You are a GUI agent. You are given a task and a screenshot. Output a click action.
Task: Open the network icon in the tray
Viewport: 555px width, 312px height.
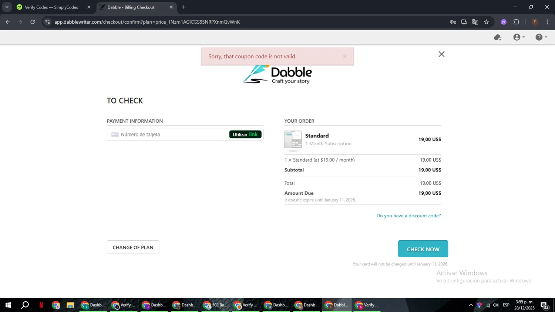coord(488,305)
